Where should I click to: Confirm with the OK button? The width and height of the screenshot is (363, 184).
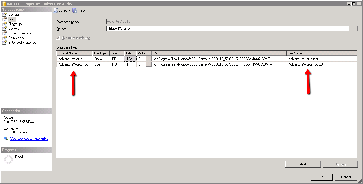(321, 177)
